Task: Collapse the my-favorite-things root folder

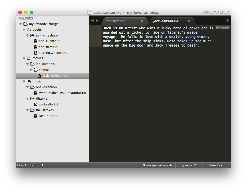Action: 21,24
